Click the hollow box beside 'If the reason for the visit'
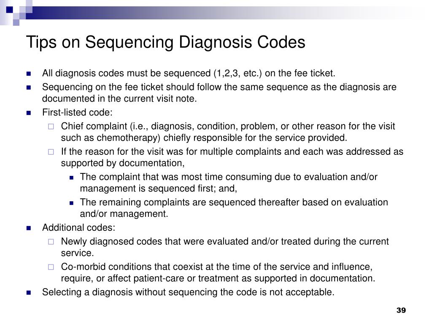The image size is (432, 324). 51,152
